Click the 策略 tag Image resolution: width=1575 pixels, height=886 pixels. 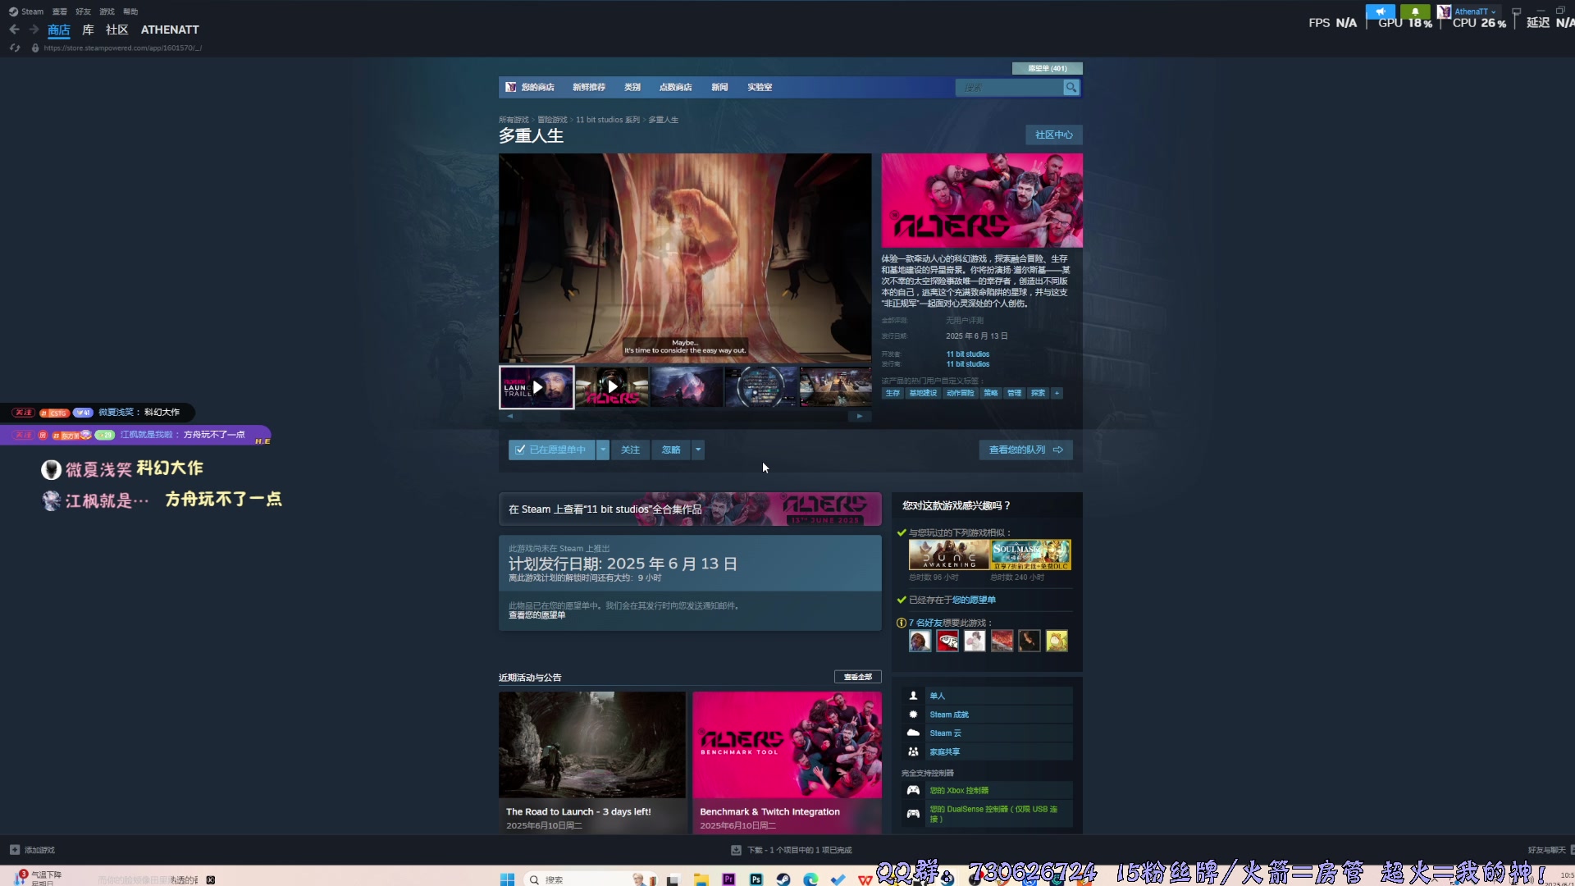point(991,393)
